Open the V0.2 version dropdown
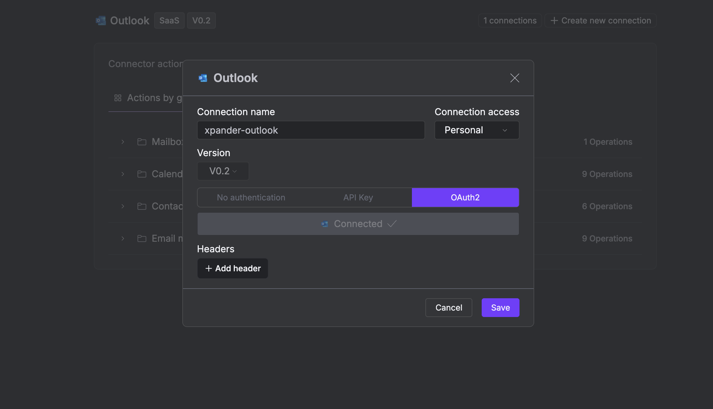Image resolution: width=713 pixels, height=409 pixels. pyautogui.click(x=223, y=171)
